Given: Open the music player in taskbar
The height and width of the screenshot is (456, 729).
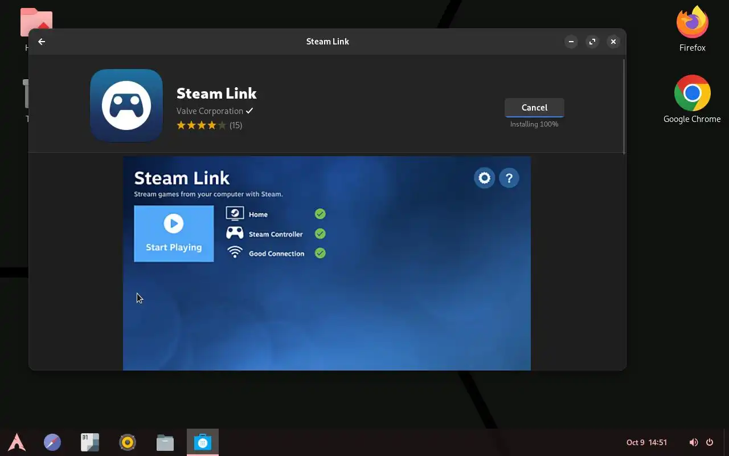Looking at the screenshot, I should click(x=128, y=442).
